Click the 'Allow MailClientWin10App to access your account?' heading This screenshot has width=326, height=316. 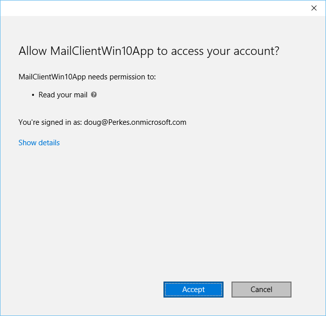[149, 51]
